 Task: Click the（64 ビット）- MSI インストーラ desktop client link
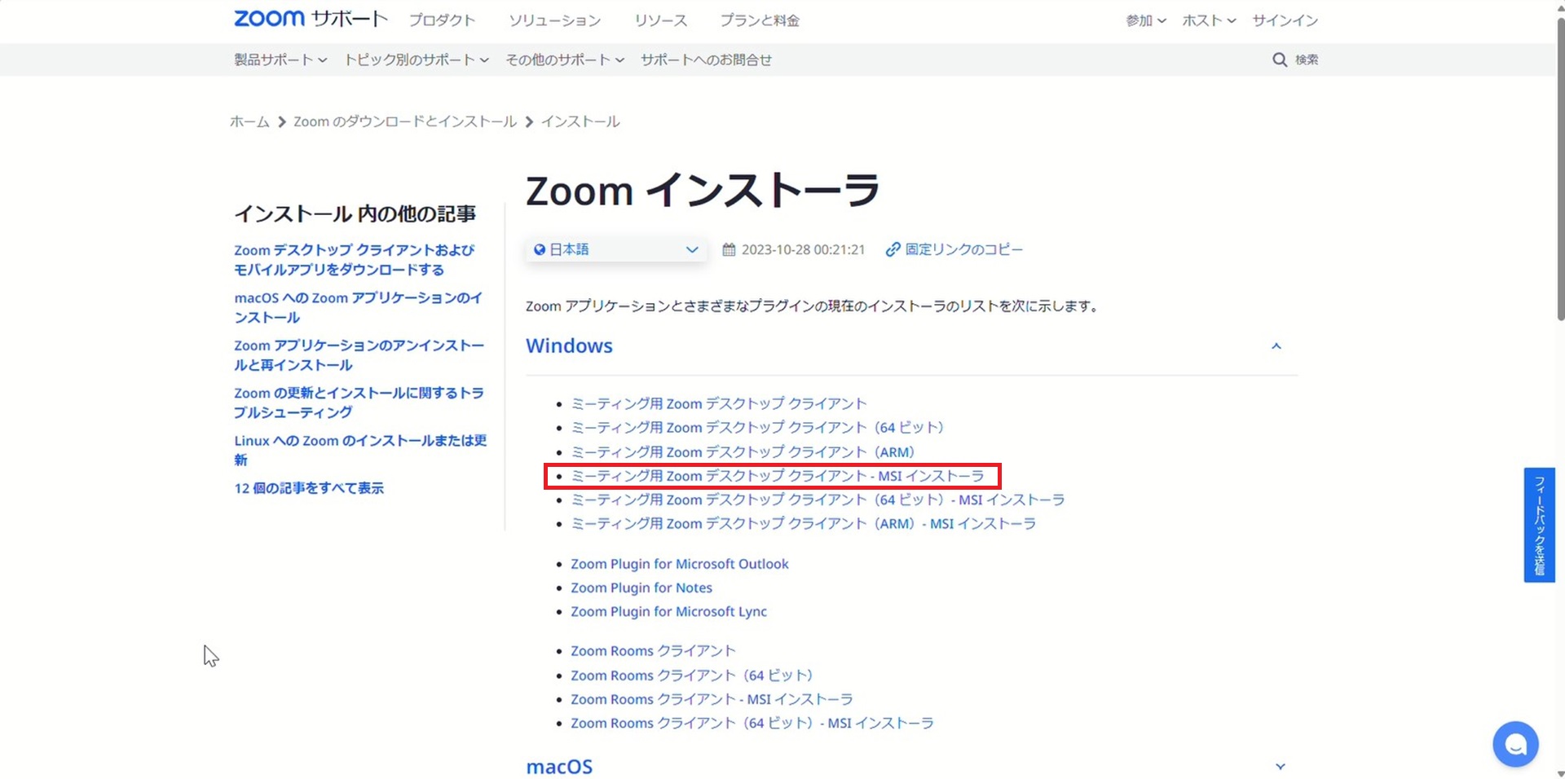coord(818,500)
